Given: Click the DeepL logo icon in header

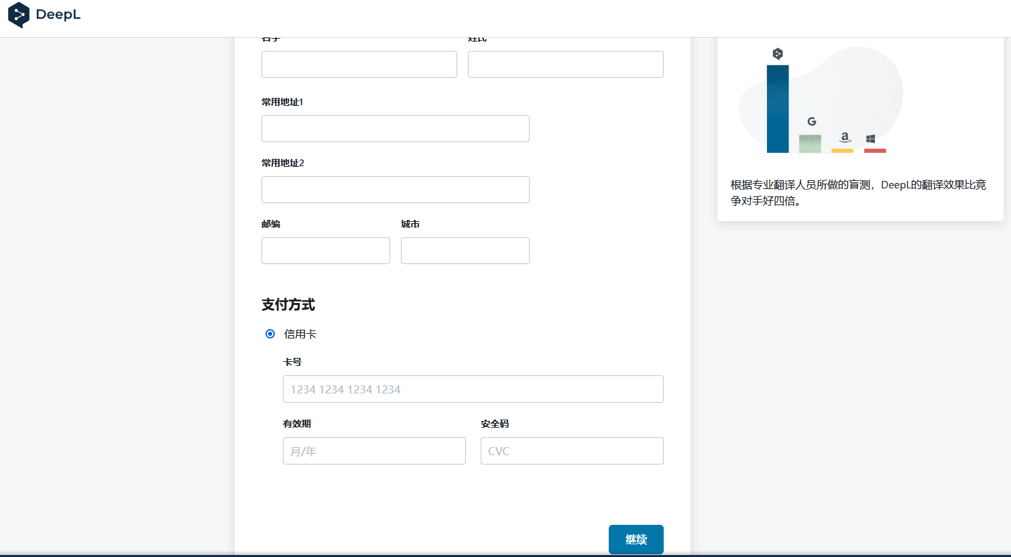Looking at the screenshot, I should click(x=19, y=15).
